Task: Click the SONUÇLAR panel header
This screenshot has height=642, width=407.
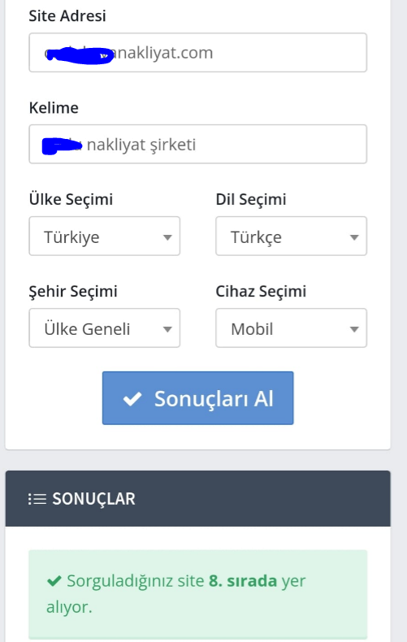Action: pos(197,498)
